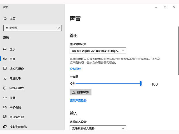Click the projecting icon beside 投影到此电脑

[5, 126]
